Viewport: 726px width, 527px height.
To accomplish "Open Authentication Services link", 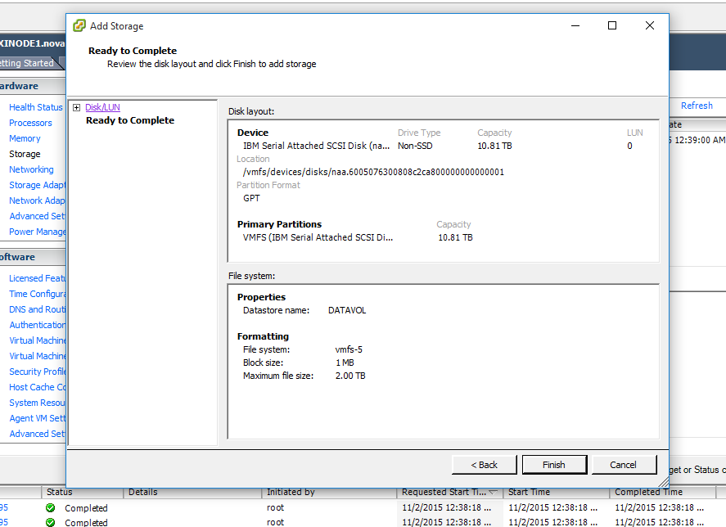I will point(37,325).
